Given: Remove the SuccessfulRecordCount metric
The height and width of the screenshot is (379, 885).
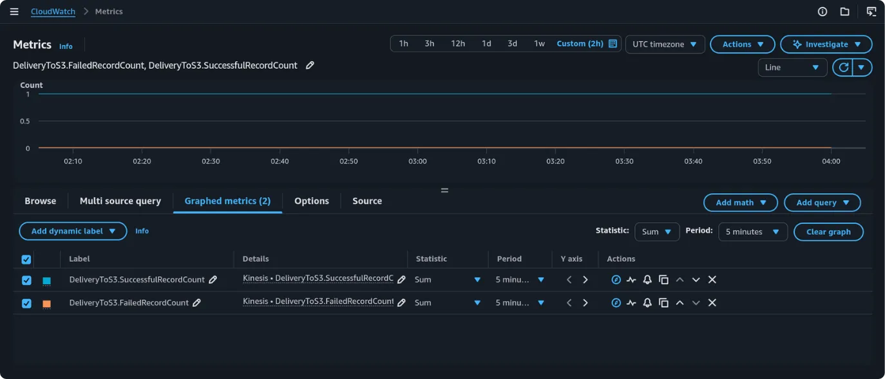Looking at the screenshot, I should click(x=712, y=279).
